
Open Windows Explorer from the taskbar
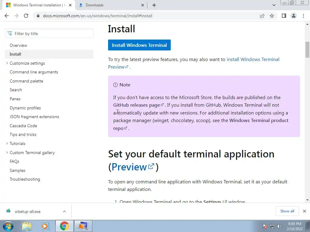point(27,226)
